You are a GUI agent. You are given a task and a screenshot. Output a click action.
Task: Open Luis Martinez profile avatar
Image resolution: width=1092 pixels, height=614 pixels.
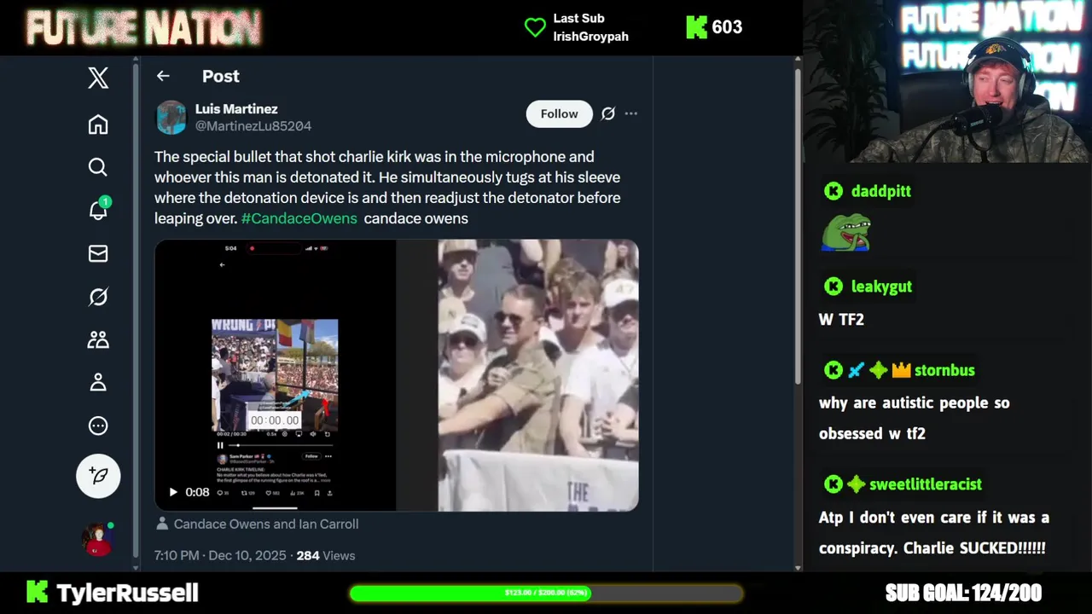coord(171,118)
